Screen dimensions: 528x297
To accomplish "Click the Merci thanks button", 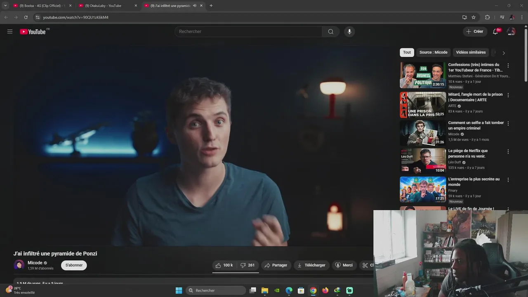I will [344, 265].
